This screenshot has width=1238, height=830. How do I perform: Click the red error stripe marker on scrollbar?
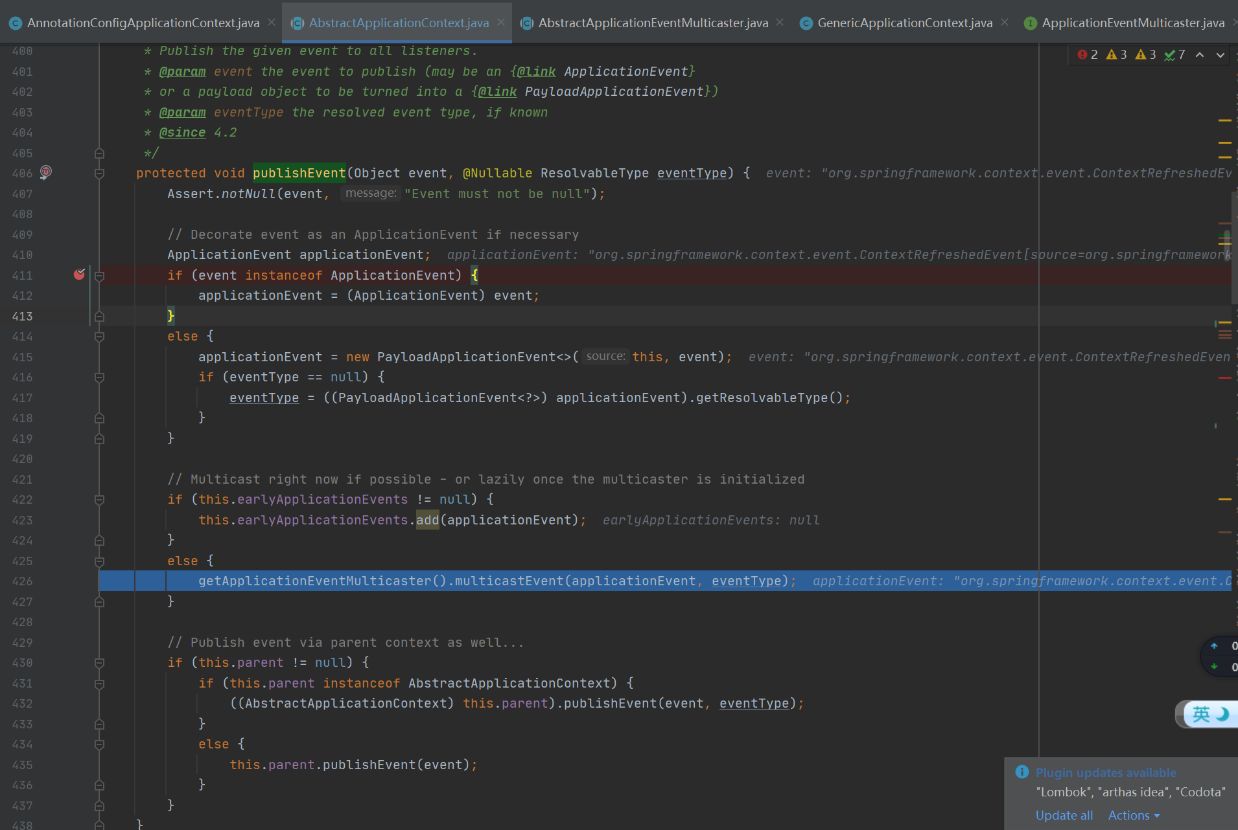[x=1224, y=377]
